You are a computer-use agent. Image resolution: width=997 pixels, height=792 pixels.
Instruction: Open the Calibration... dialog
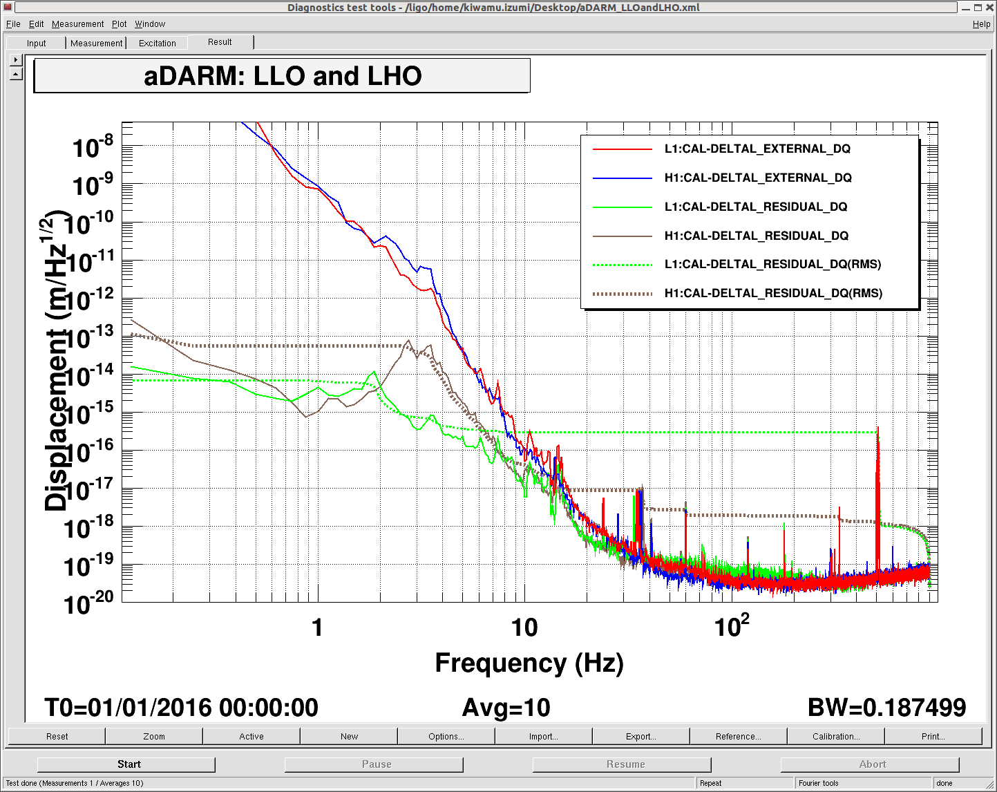point(836,736)
